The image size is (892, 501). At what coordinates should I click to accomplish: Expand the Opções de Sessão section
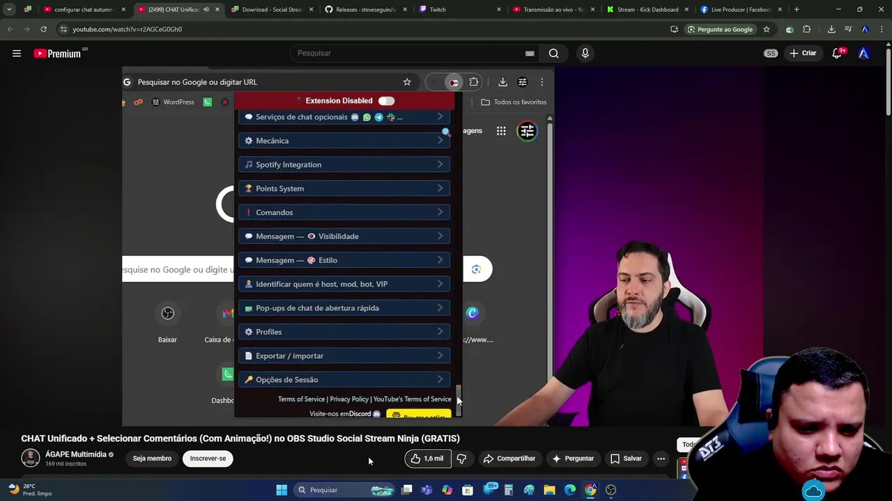coord(344,380)
